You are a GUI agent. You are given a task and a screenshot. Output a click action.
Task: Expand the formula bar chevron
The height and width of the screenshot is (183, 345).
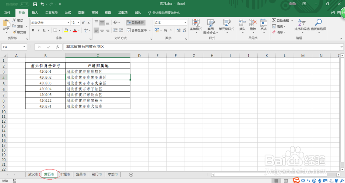(x=342, y=47)
